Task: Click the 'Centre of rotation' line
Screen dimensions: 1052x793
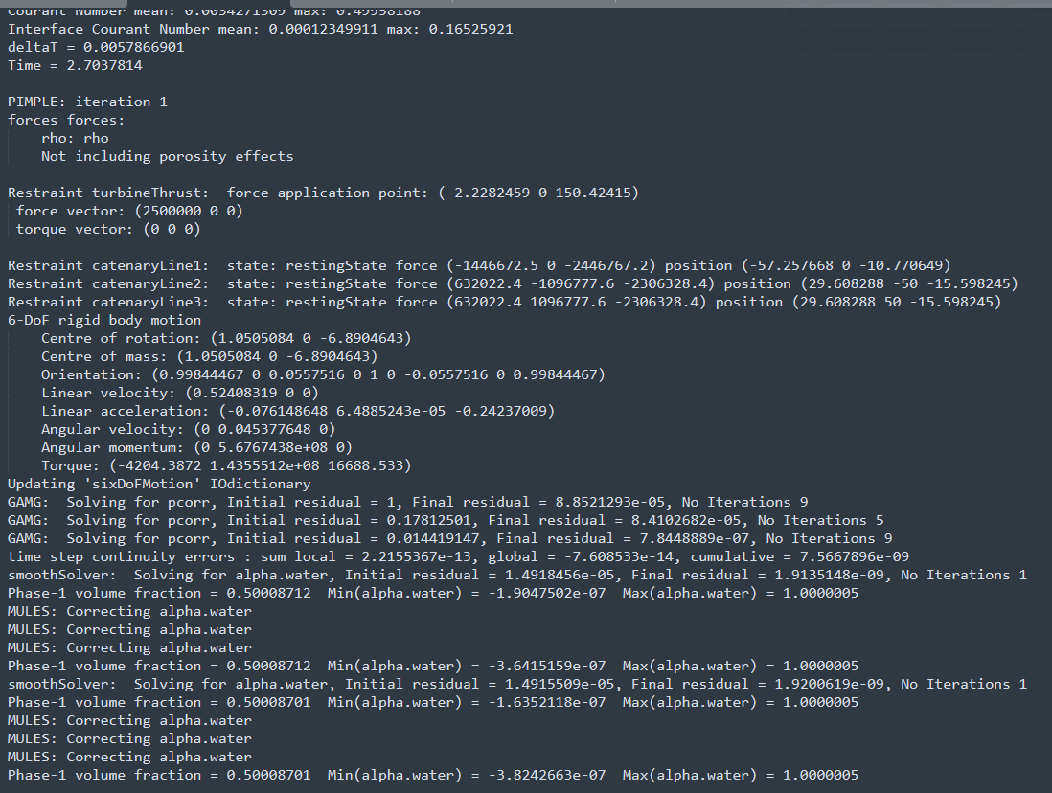Action: click(x=226, y=338)
